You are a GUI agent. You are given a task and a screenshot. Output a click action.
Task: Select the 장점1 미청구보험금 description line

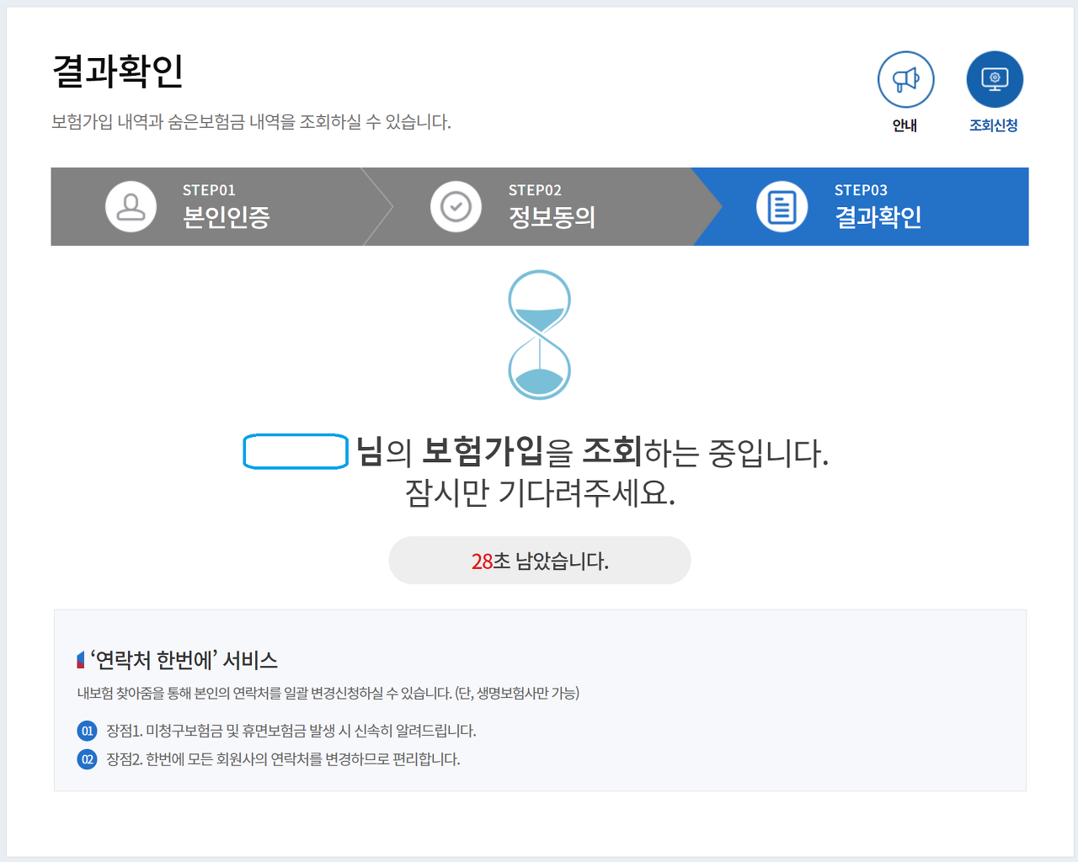click(291, 731)
